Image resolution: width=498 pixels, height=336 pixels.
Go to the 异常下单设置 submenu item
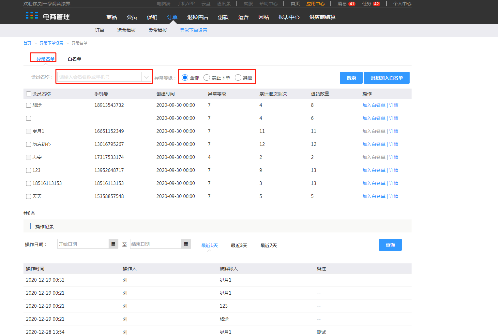coord(193,30)
